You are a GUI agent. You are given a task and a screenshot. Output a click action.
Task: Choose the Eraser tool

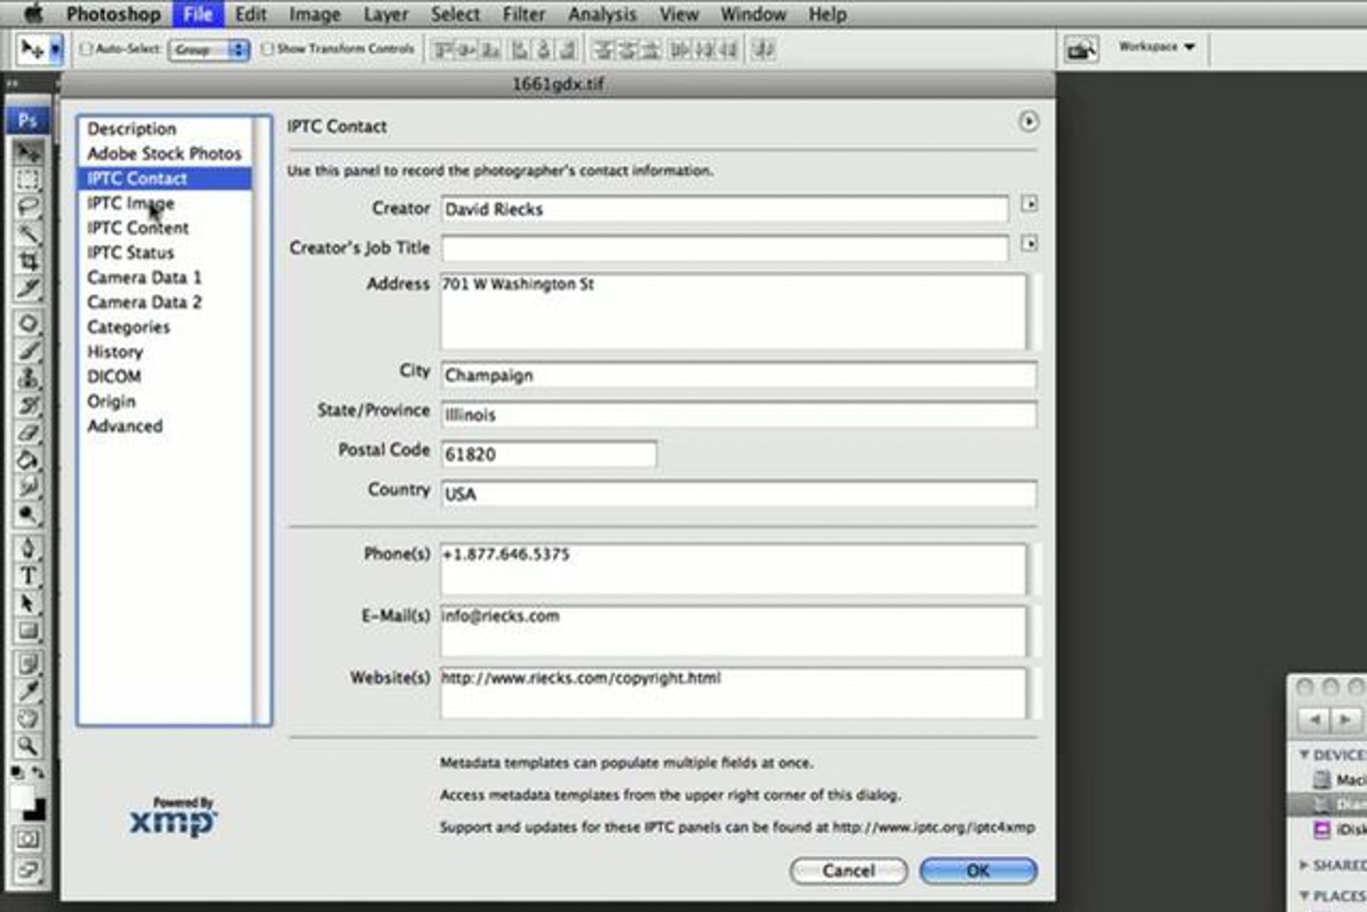(27, 433)
